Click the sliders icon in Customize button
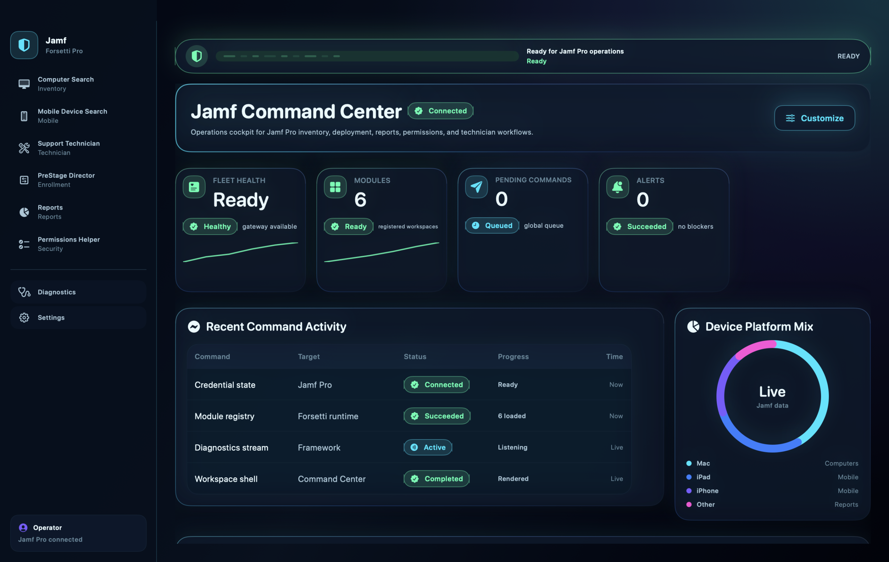The width and height of the screenshot is (889, 562). (x=790, y=118)
